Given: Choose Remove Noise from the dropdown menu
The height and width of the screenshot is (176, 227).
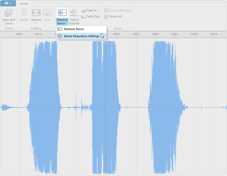Looking at the screenshot, I should click(x=74, y=29).
